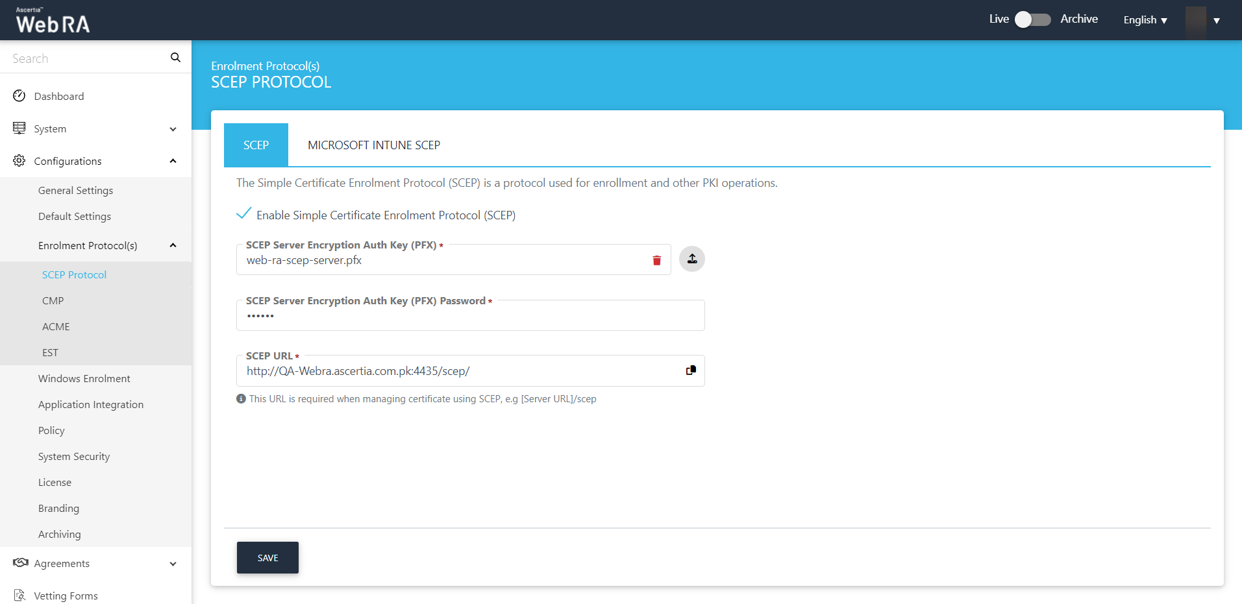1242x604 pixels.
Task: Open Archiving settings
Action: click(x=59, y=534)
